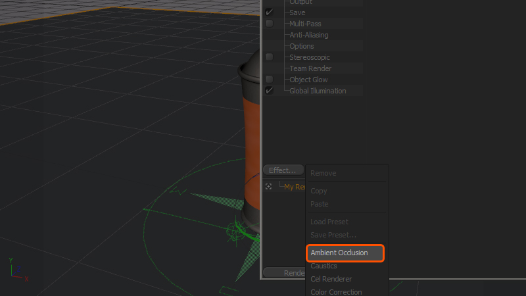This screenshot has height=296, width=526.
Task: Click Remove in the effect context menu
Action: tap(323, 173)
